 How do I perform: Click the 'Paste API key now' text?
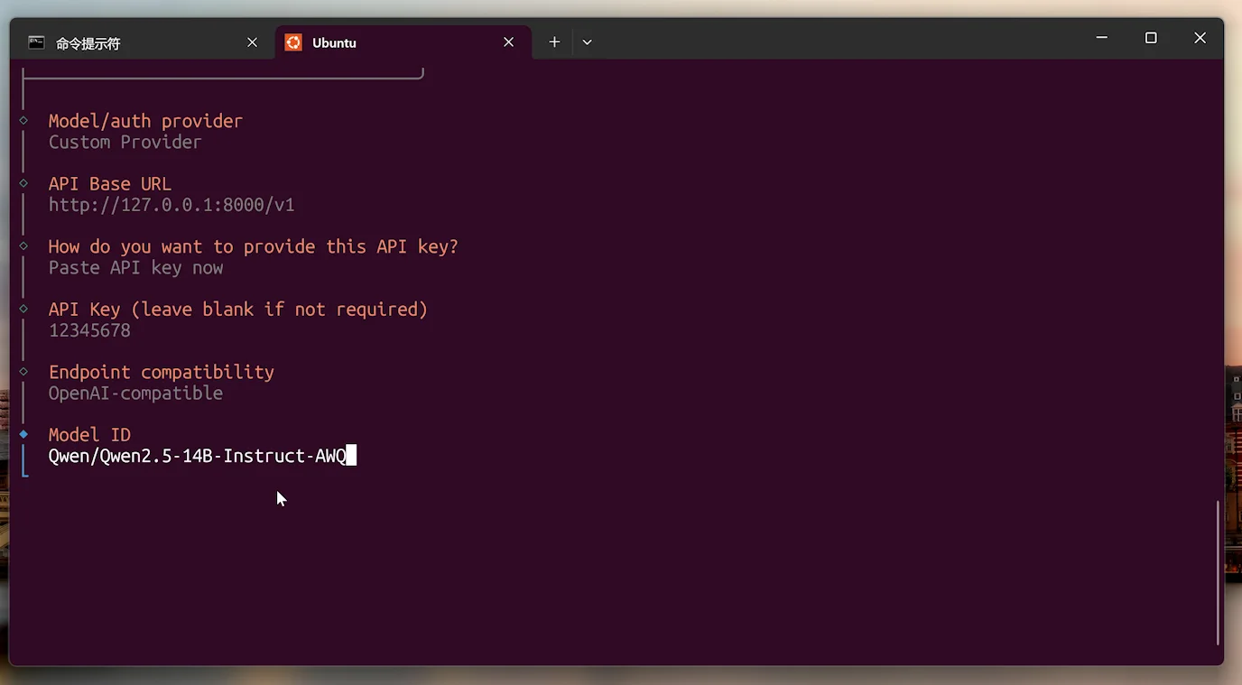coord(135,268)
